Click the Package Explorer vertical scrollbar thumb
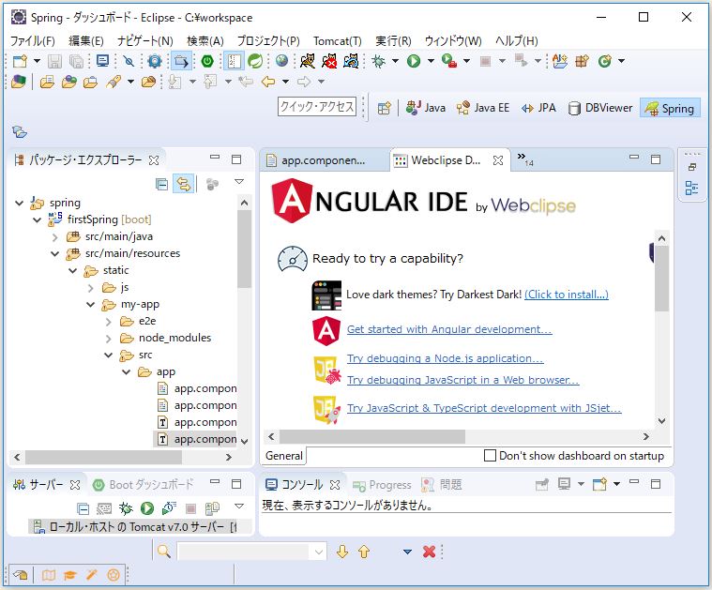This screenshot has width=712, height=590. click(x=244, y=248)
